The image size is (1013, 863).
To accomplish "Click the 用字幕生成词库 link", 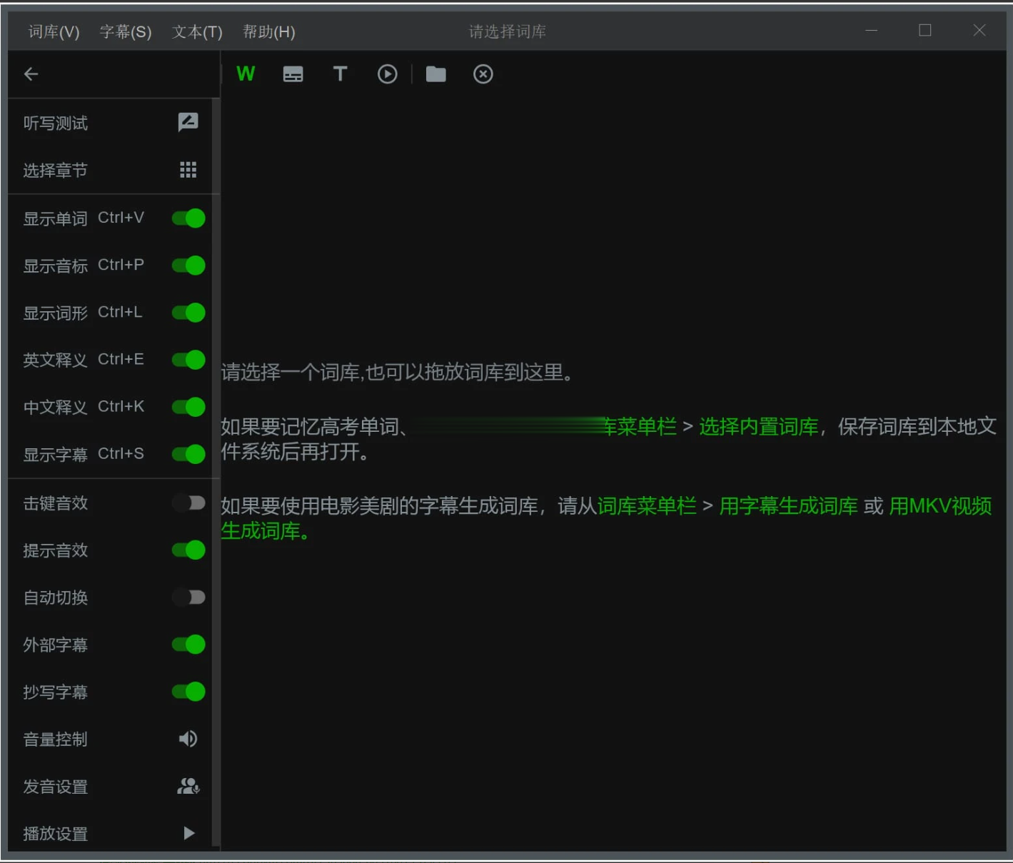I will pyautogui.click(x=788, y=506).
